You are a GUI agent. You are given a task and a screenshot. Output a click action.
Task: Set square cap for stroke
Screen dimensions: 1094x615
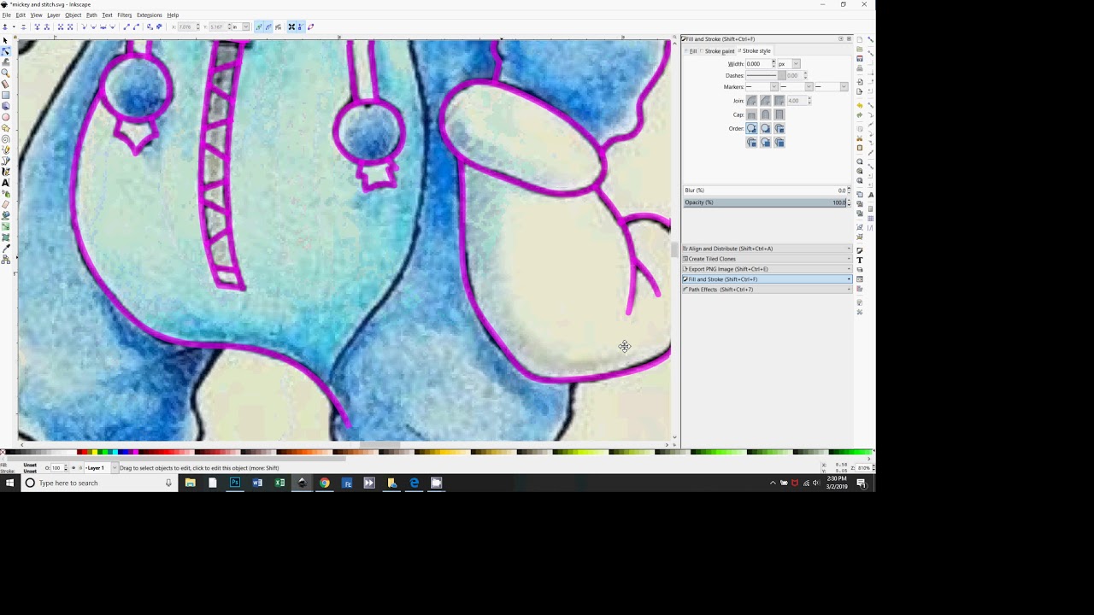(x=779, y=114)
